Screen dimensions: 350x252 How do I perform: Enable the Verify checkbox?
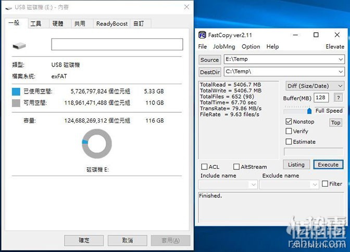coord(289,131)
